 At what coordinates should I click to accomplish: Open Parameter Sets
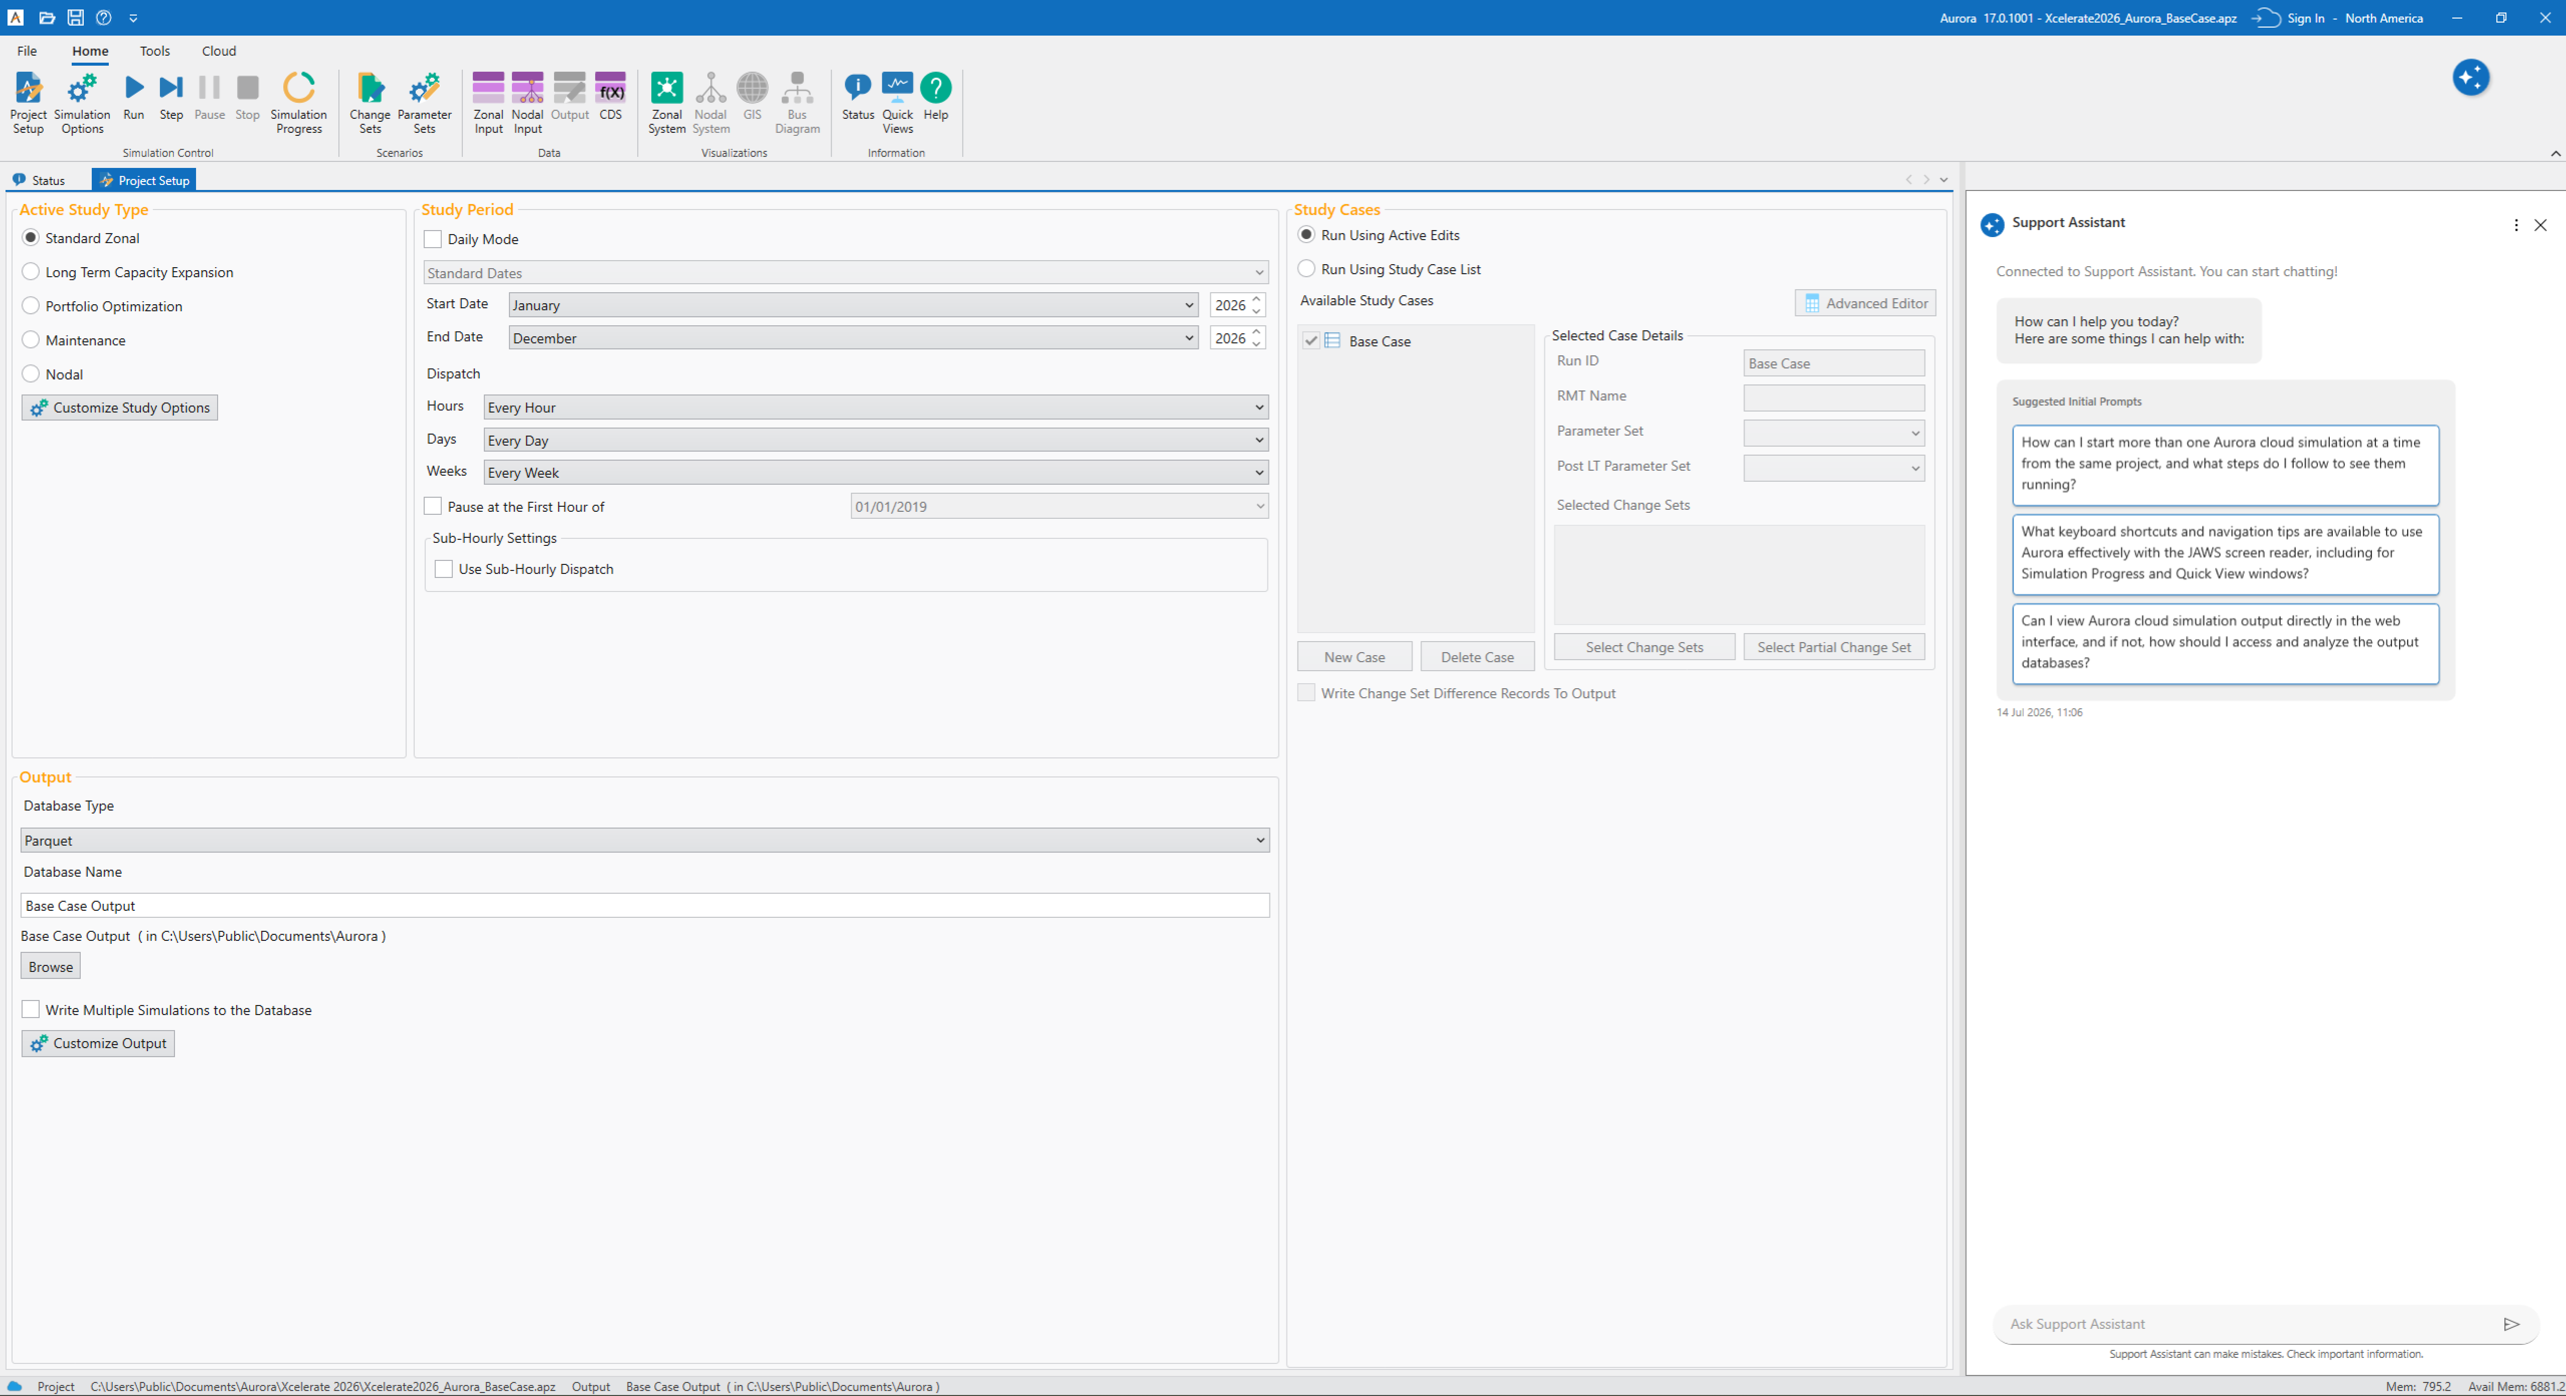click(424, 103)
